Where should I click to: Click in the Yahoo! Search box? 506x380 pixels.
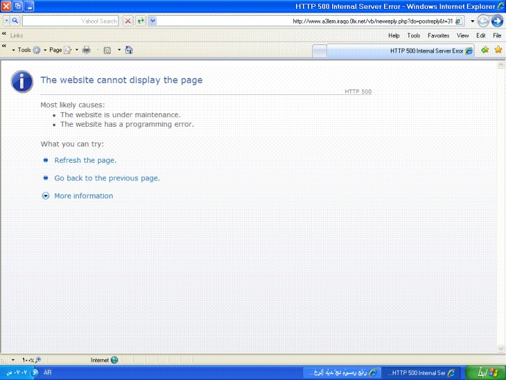(70, 21)
